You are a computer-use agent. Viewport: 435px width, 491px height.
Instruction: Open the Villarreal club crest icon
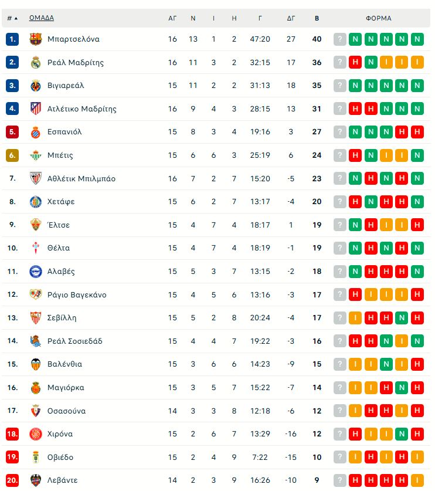36,86
